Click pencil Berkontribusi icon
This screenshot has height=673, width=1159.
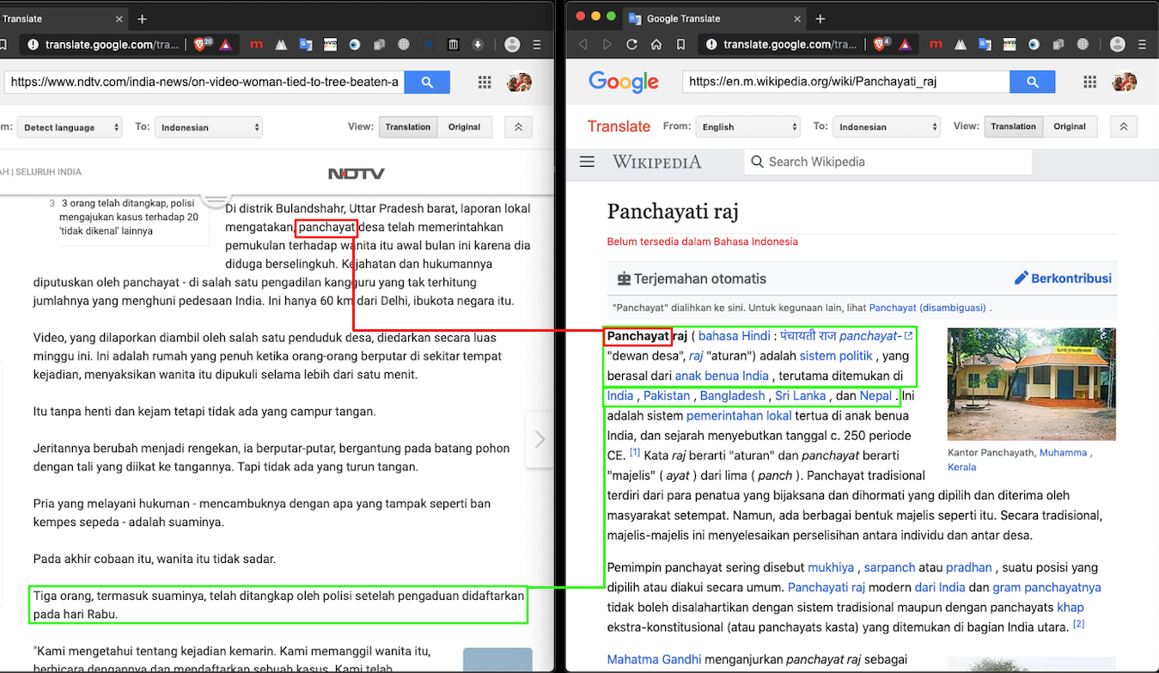pos(1021,278)
